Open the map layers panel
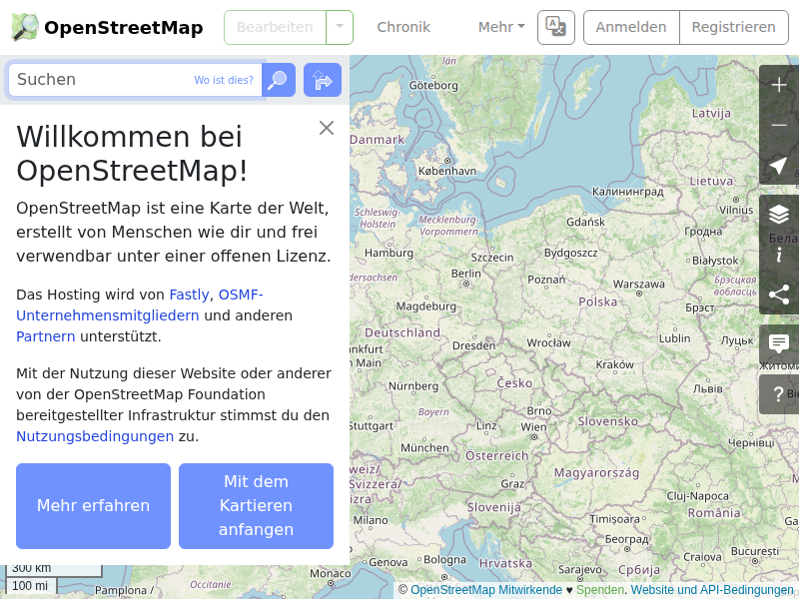799x599 pixels. 779,214
